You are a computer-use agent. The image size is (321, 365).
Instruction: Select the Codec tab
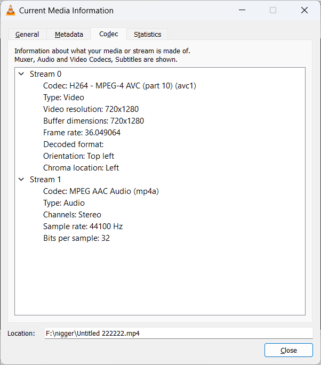click(x=109, y=34)
